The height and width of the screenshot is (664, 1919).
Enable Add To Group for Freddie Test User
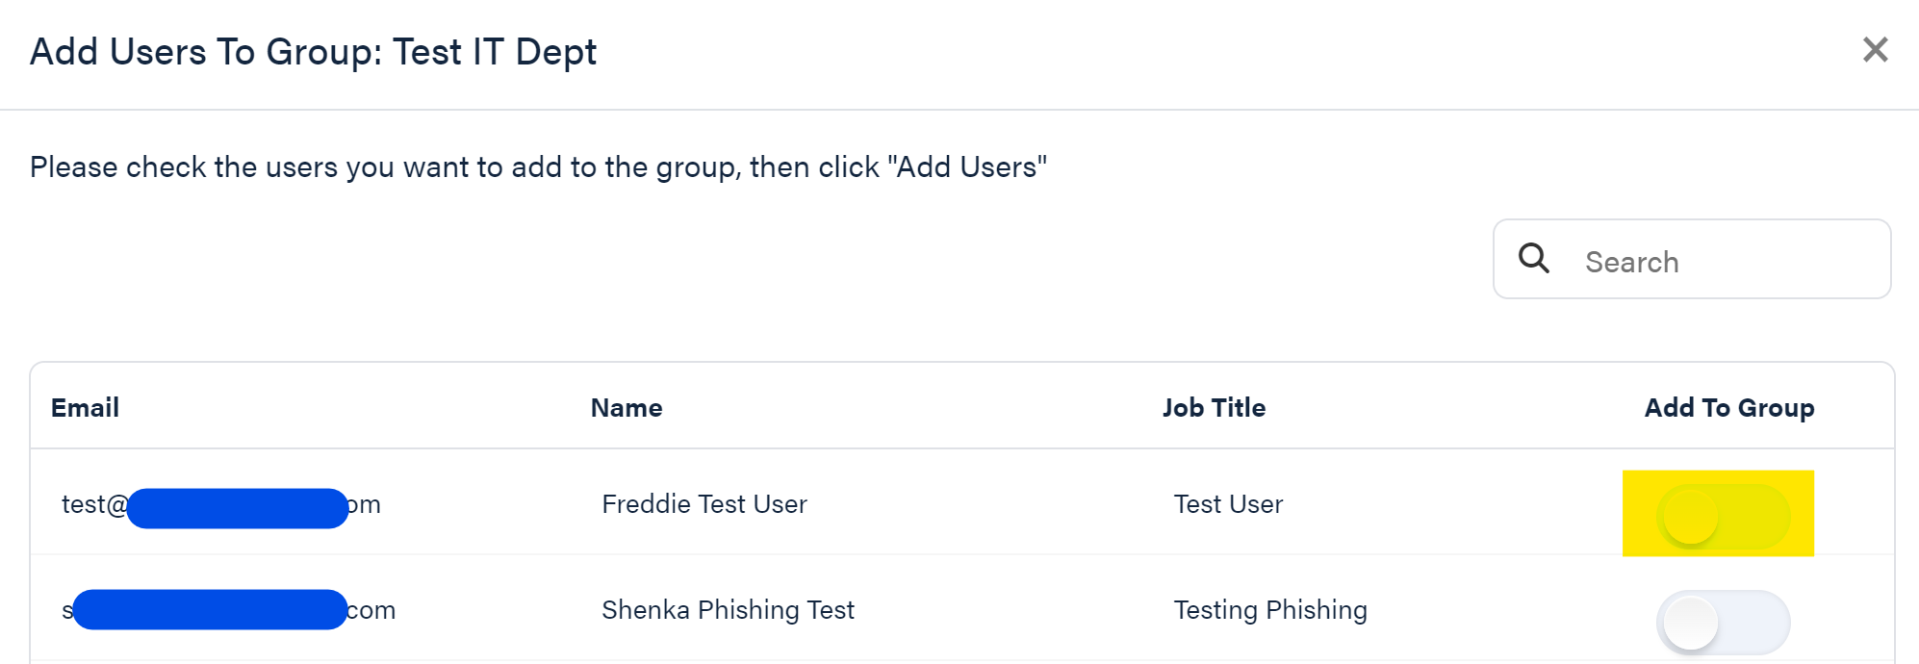tap(1723, 517)
